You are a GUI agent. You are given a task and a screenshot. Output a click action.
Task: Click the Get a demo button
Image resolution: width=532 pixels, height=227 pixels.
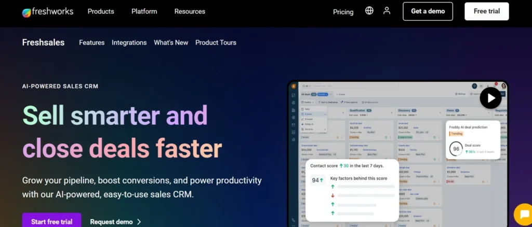click(x=428, y=11)
